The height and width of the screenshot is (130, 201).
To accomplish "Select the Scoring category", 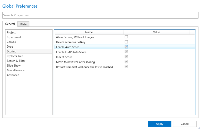I will tap(29, 51).
